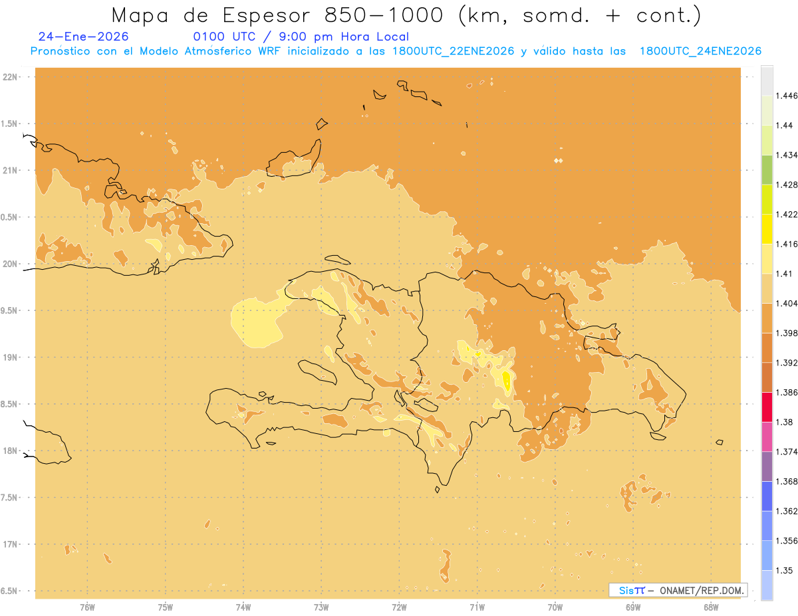Click the lightest blue swatch below 1.35

pyautogui.click(x=767, y=585)
